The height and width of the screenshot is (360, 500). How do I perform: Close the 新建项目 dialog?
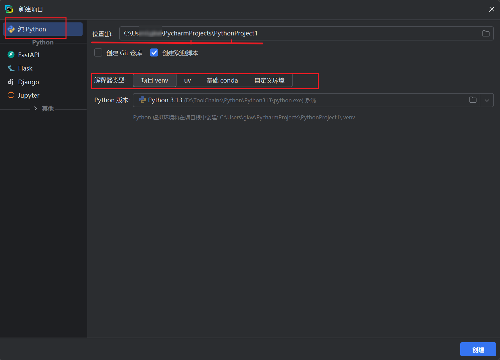[492, 9]
